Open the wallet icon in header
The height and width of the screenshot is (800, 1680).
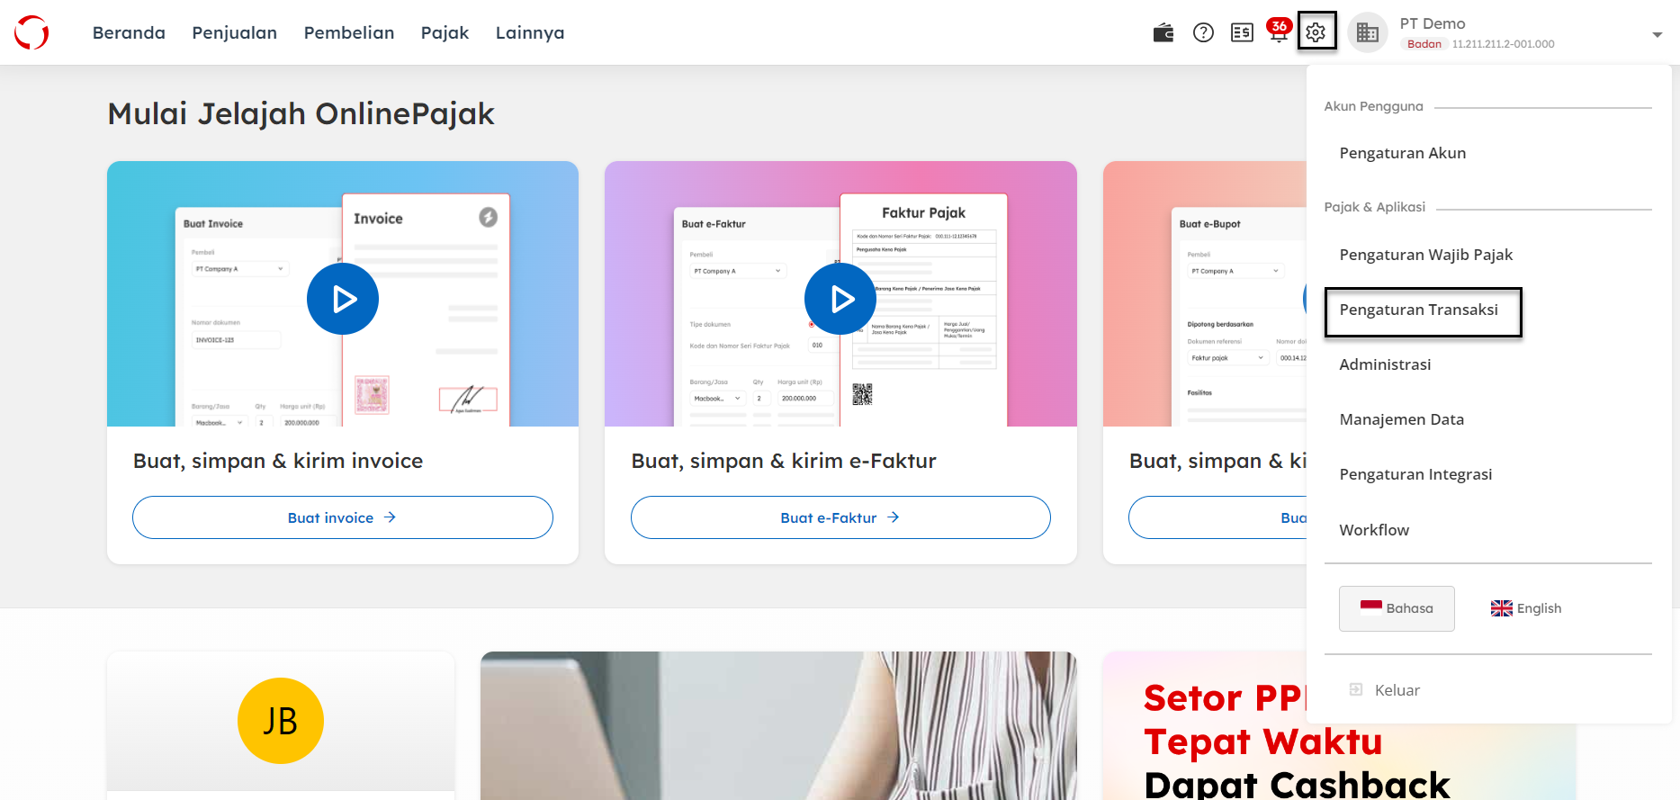(x=1163, y=33)
